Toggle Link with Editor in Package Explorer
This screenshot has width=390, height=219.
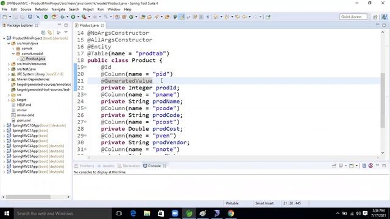pos(50,32)
